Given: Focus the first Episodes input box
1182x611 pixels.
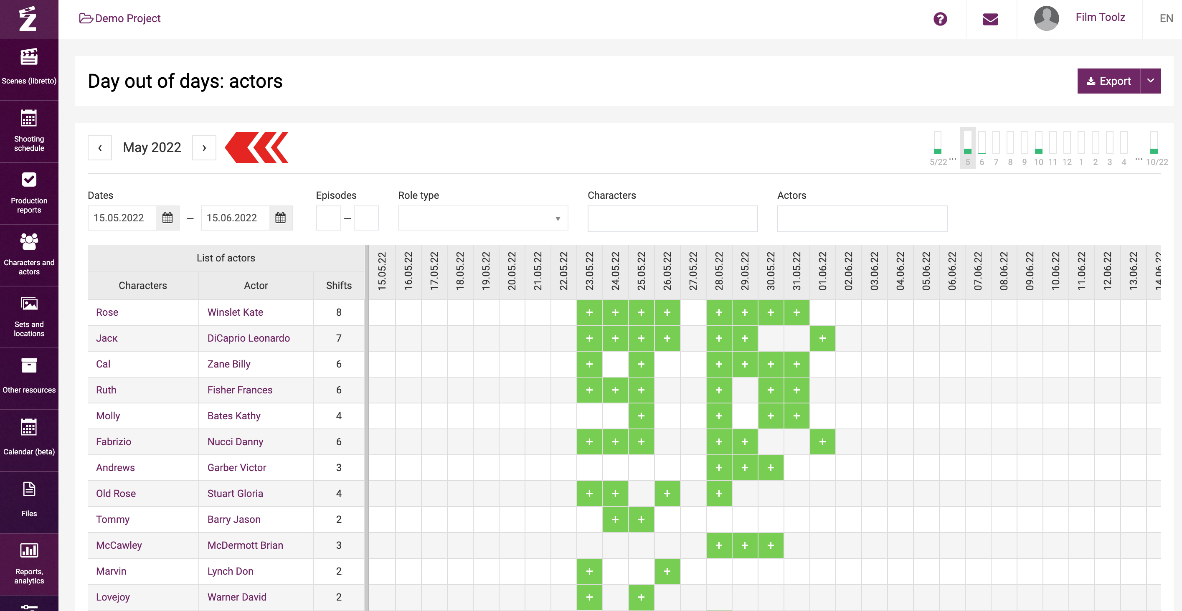Looking at the screenshot, I should pyautogui.click(x=328, y=218).
